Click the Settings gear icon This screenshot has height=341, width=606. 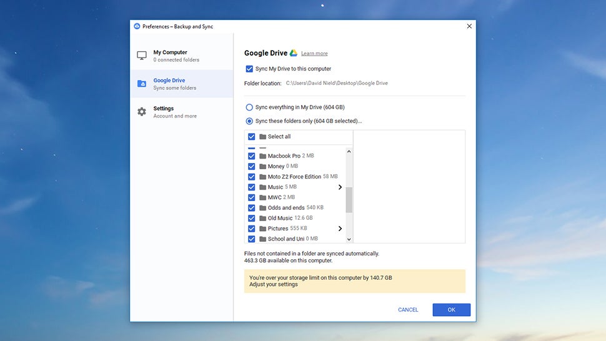(142, 112)
